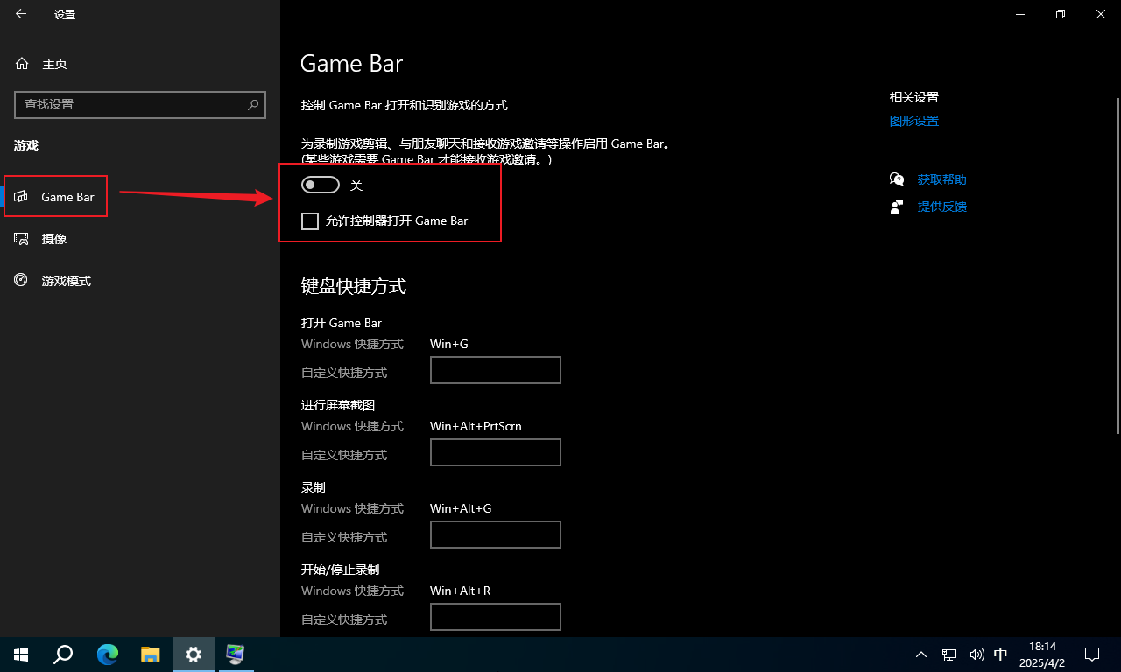This screenshot has height=672, width=1121.
Task: Click the Win+Alt+PrtScrn shortcut text
Action: 476,426
